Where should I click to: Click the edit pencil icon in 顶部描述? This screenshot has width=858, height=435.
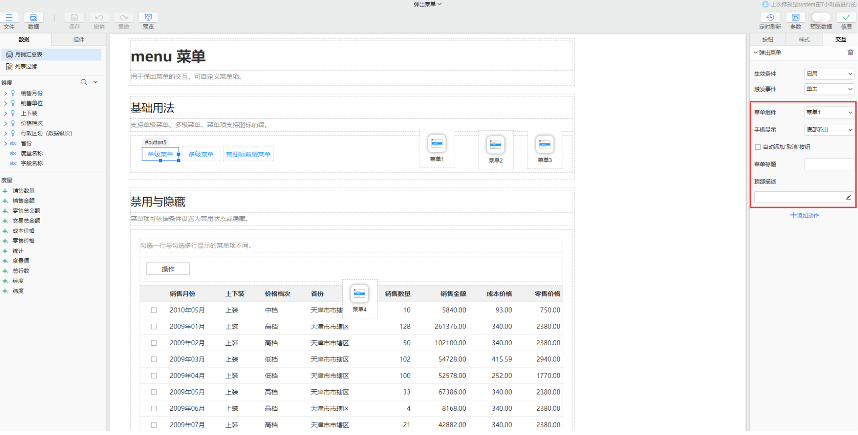pos(848,198)
